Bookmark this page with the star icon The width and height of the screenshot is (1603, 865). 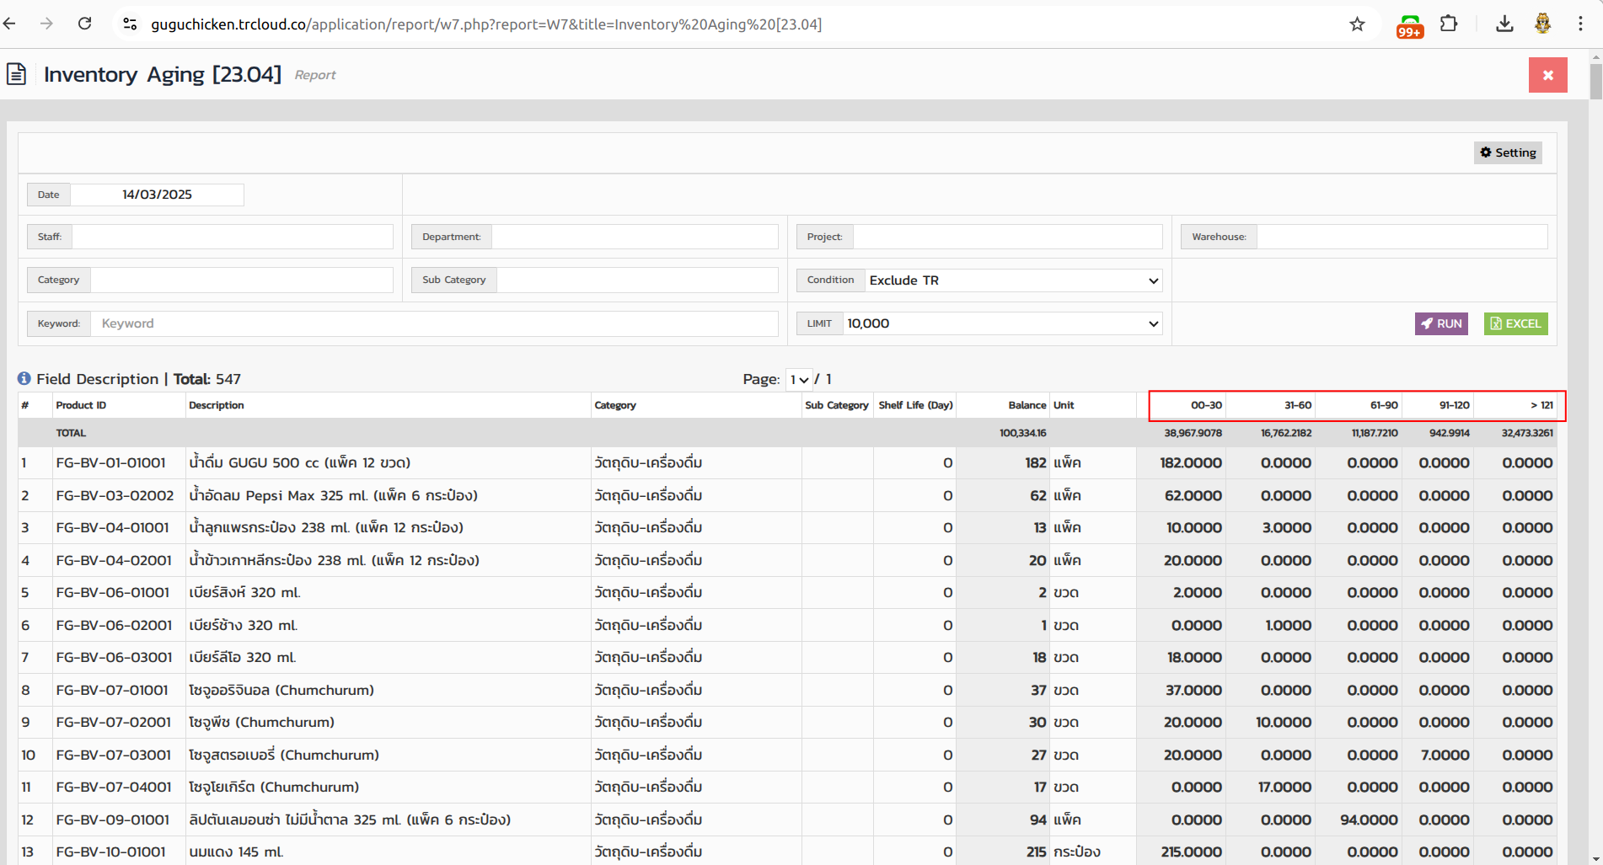click(x=1357, y=24)
